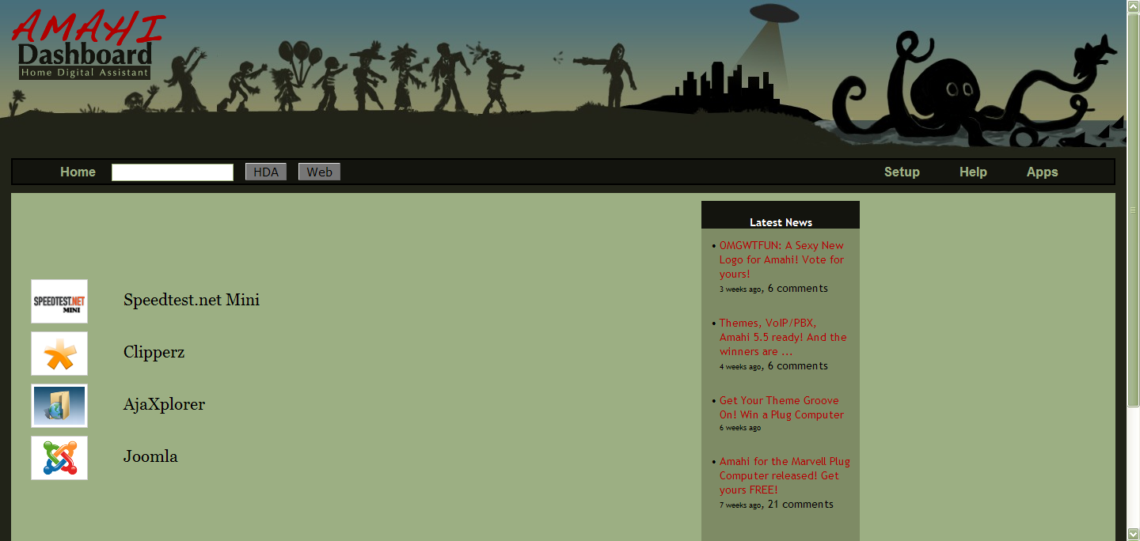Open the Speedtest.net Mini text link
Viewport: 1140px width, 541px height.
coord(192,300)
